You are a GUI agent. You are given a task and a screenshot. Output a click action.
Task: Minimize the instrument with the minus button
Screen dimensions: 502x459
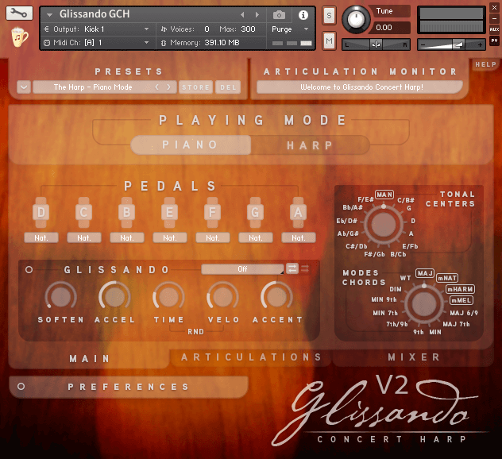tap(494, 18)
